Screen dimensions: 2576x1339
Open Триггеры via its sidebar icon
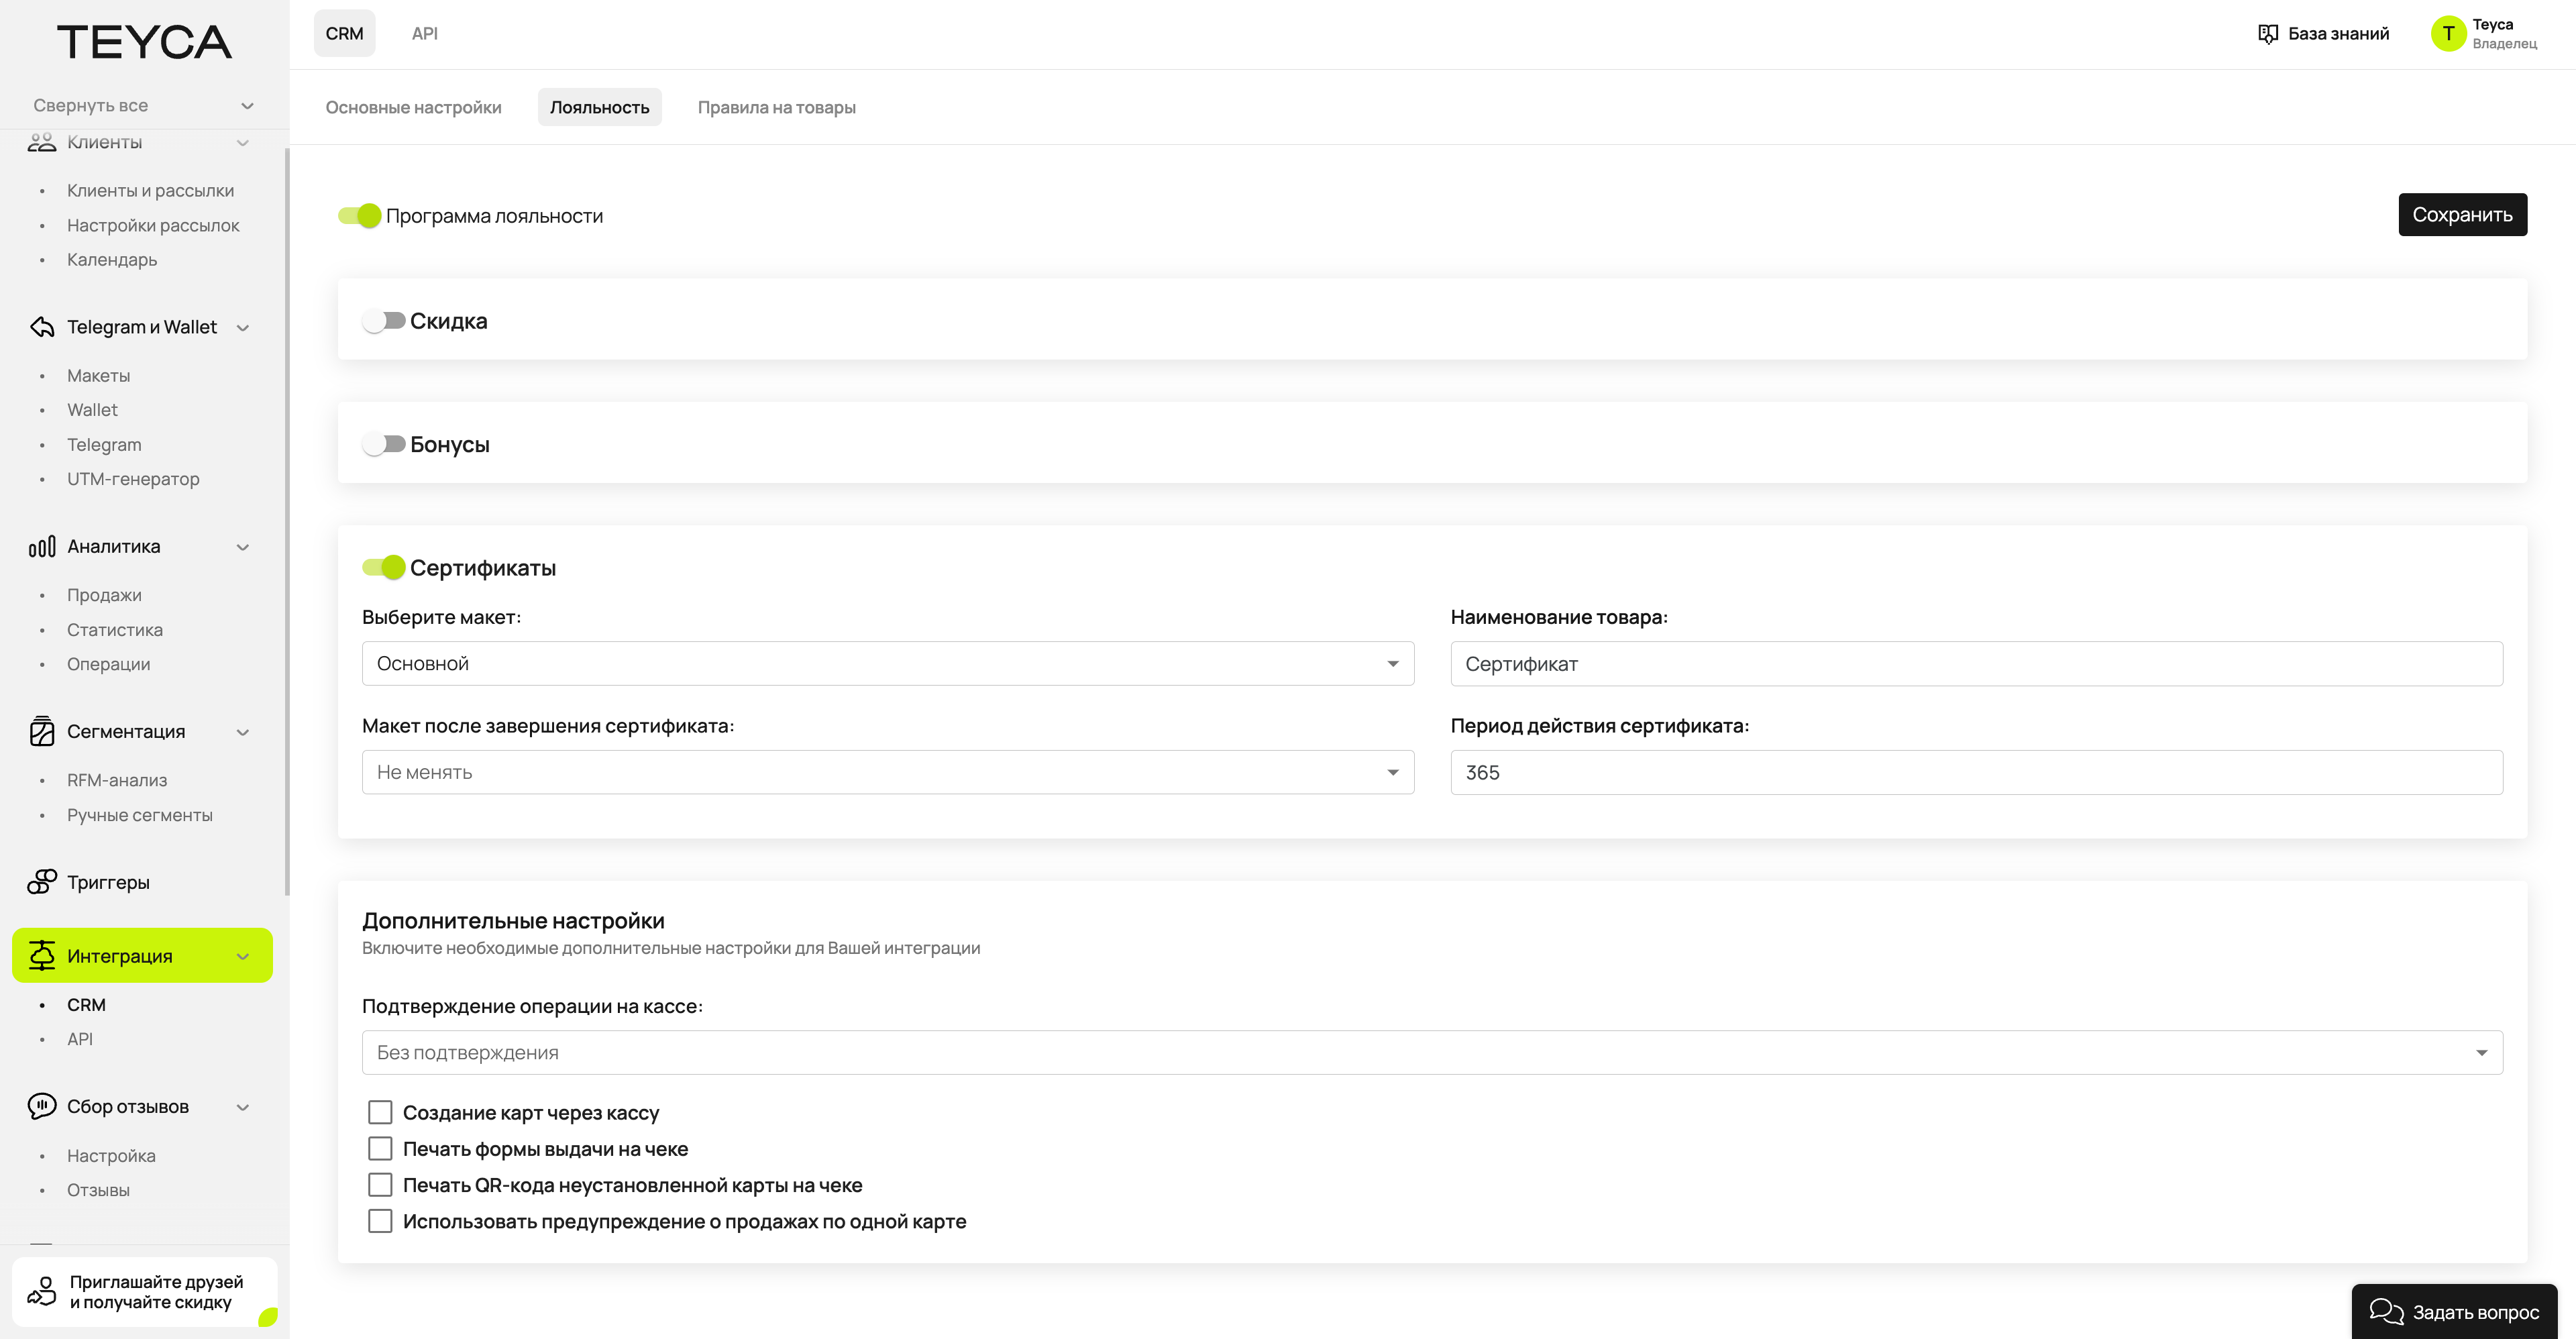point(42,882)
